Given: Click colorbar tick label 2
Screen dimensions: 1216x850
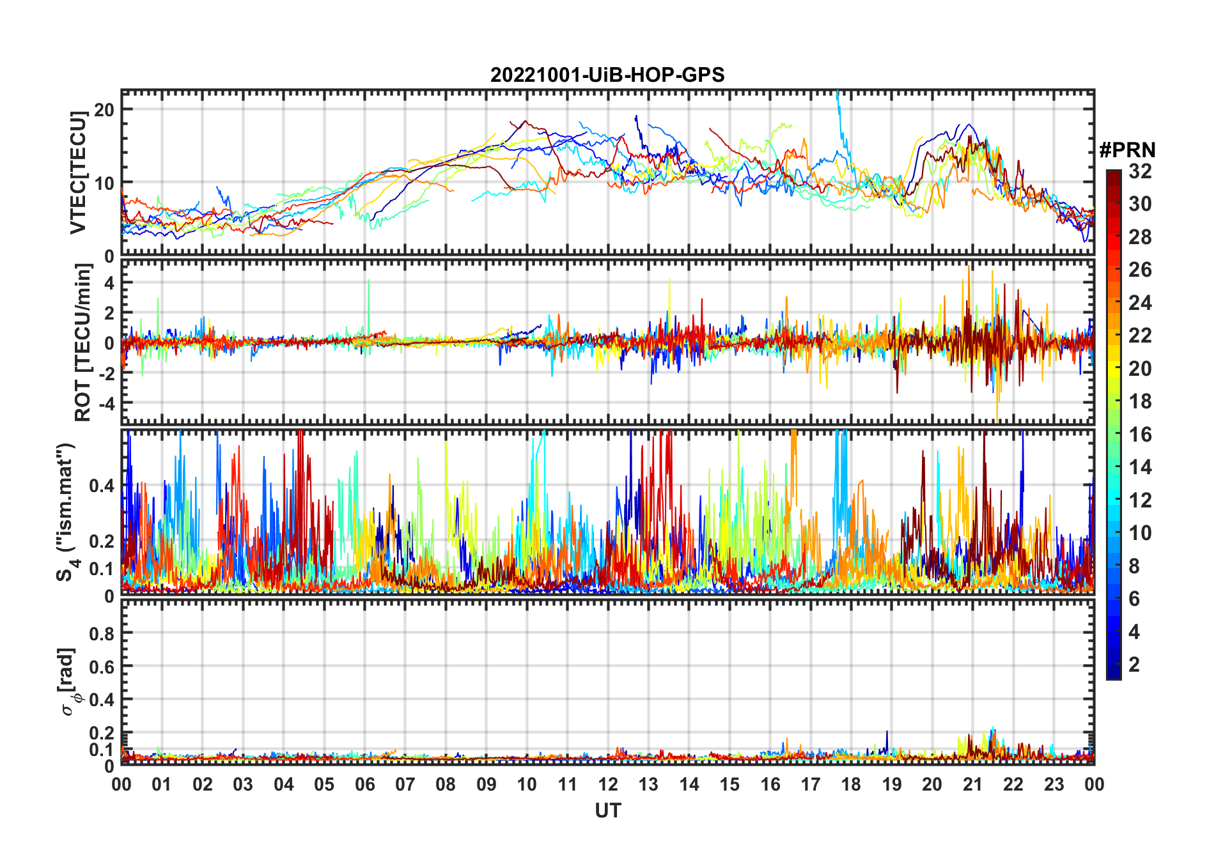Looking at the screenshot, I should (x=1134, y=665).
